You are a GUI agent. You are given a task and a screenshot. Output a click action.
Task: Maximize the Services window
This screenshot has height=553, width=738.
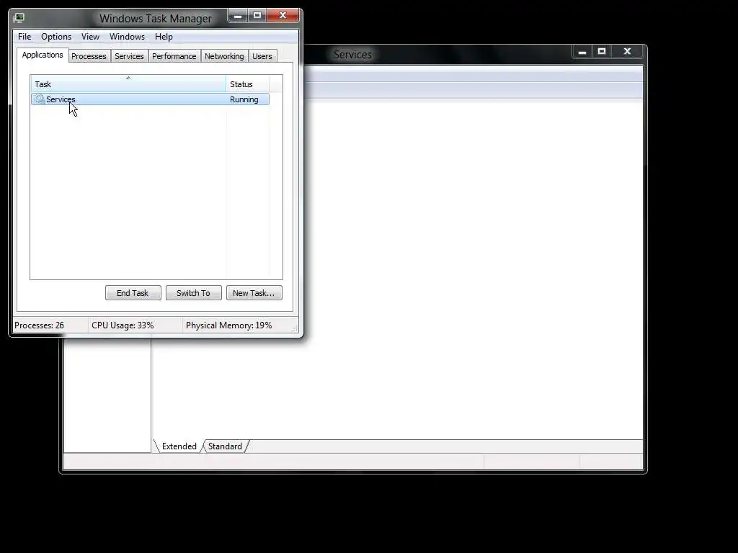[x=602, y=52]
